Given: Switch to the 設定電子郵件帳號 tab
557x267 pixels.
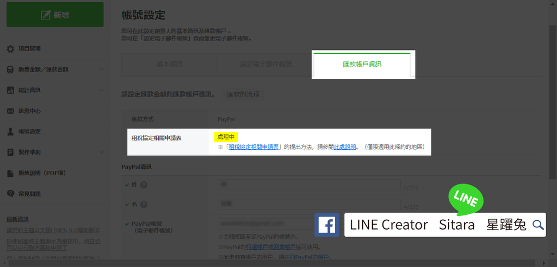Looking at the screenshot, I should (x=265, y=65).
